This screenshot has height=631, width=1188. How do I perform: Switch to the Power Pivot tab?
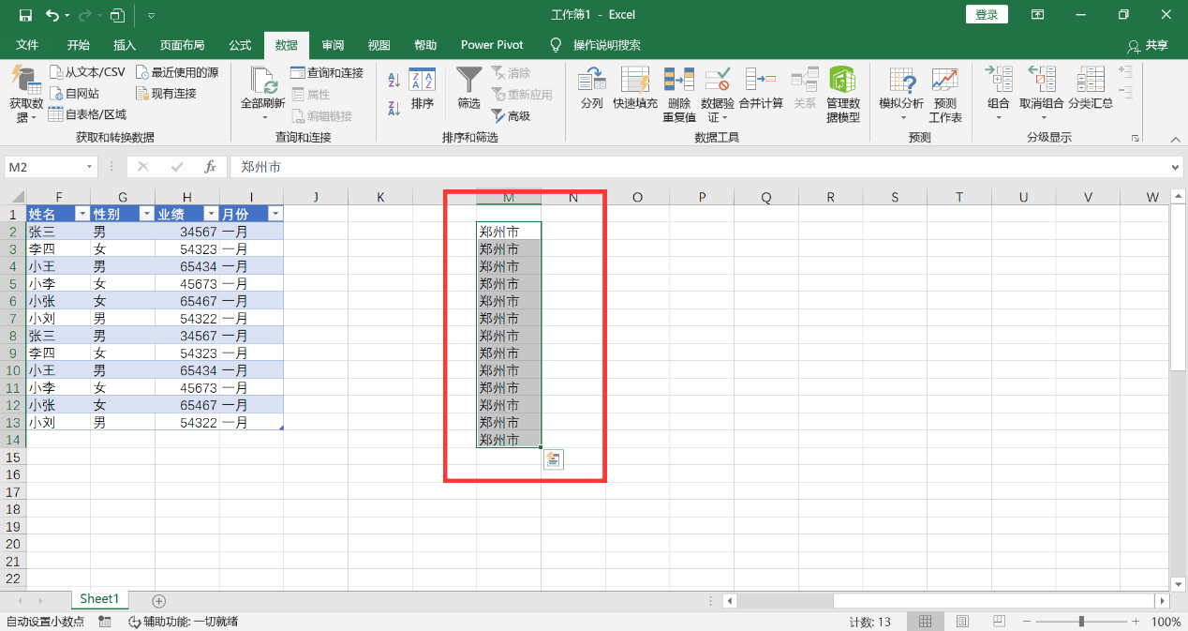[492, 45]
